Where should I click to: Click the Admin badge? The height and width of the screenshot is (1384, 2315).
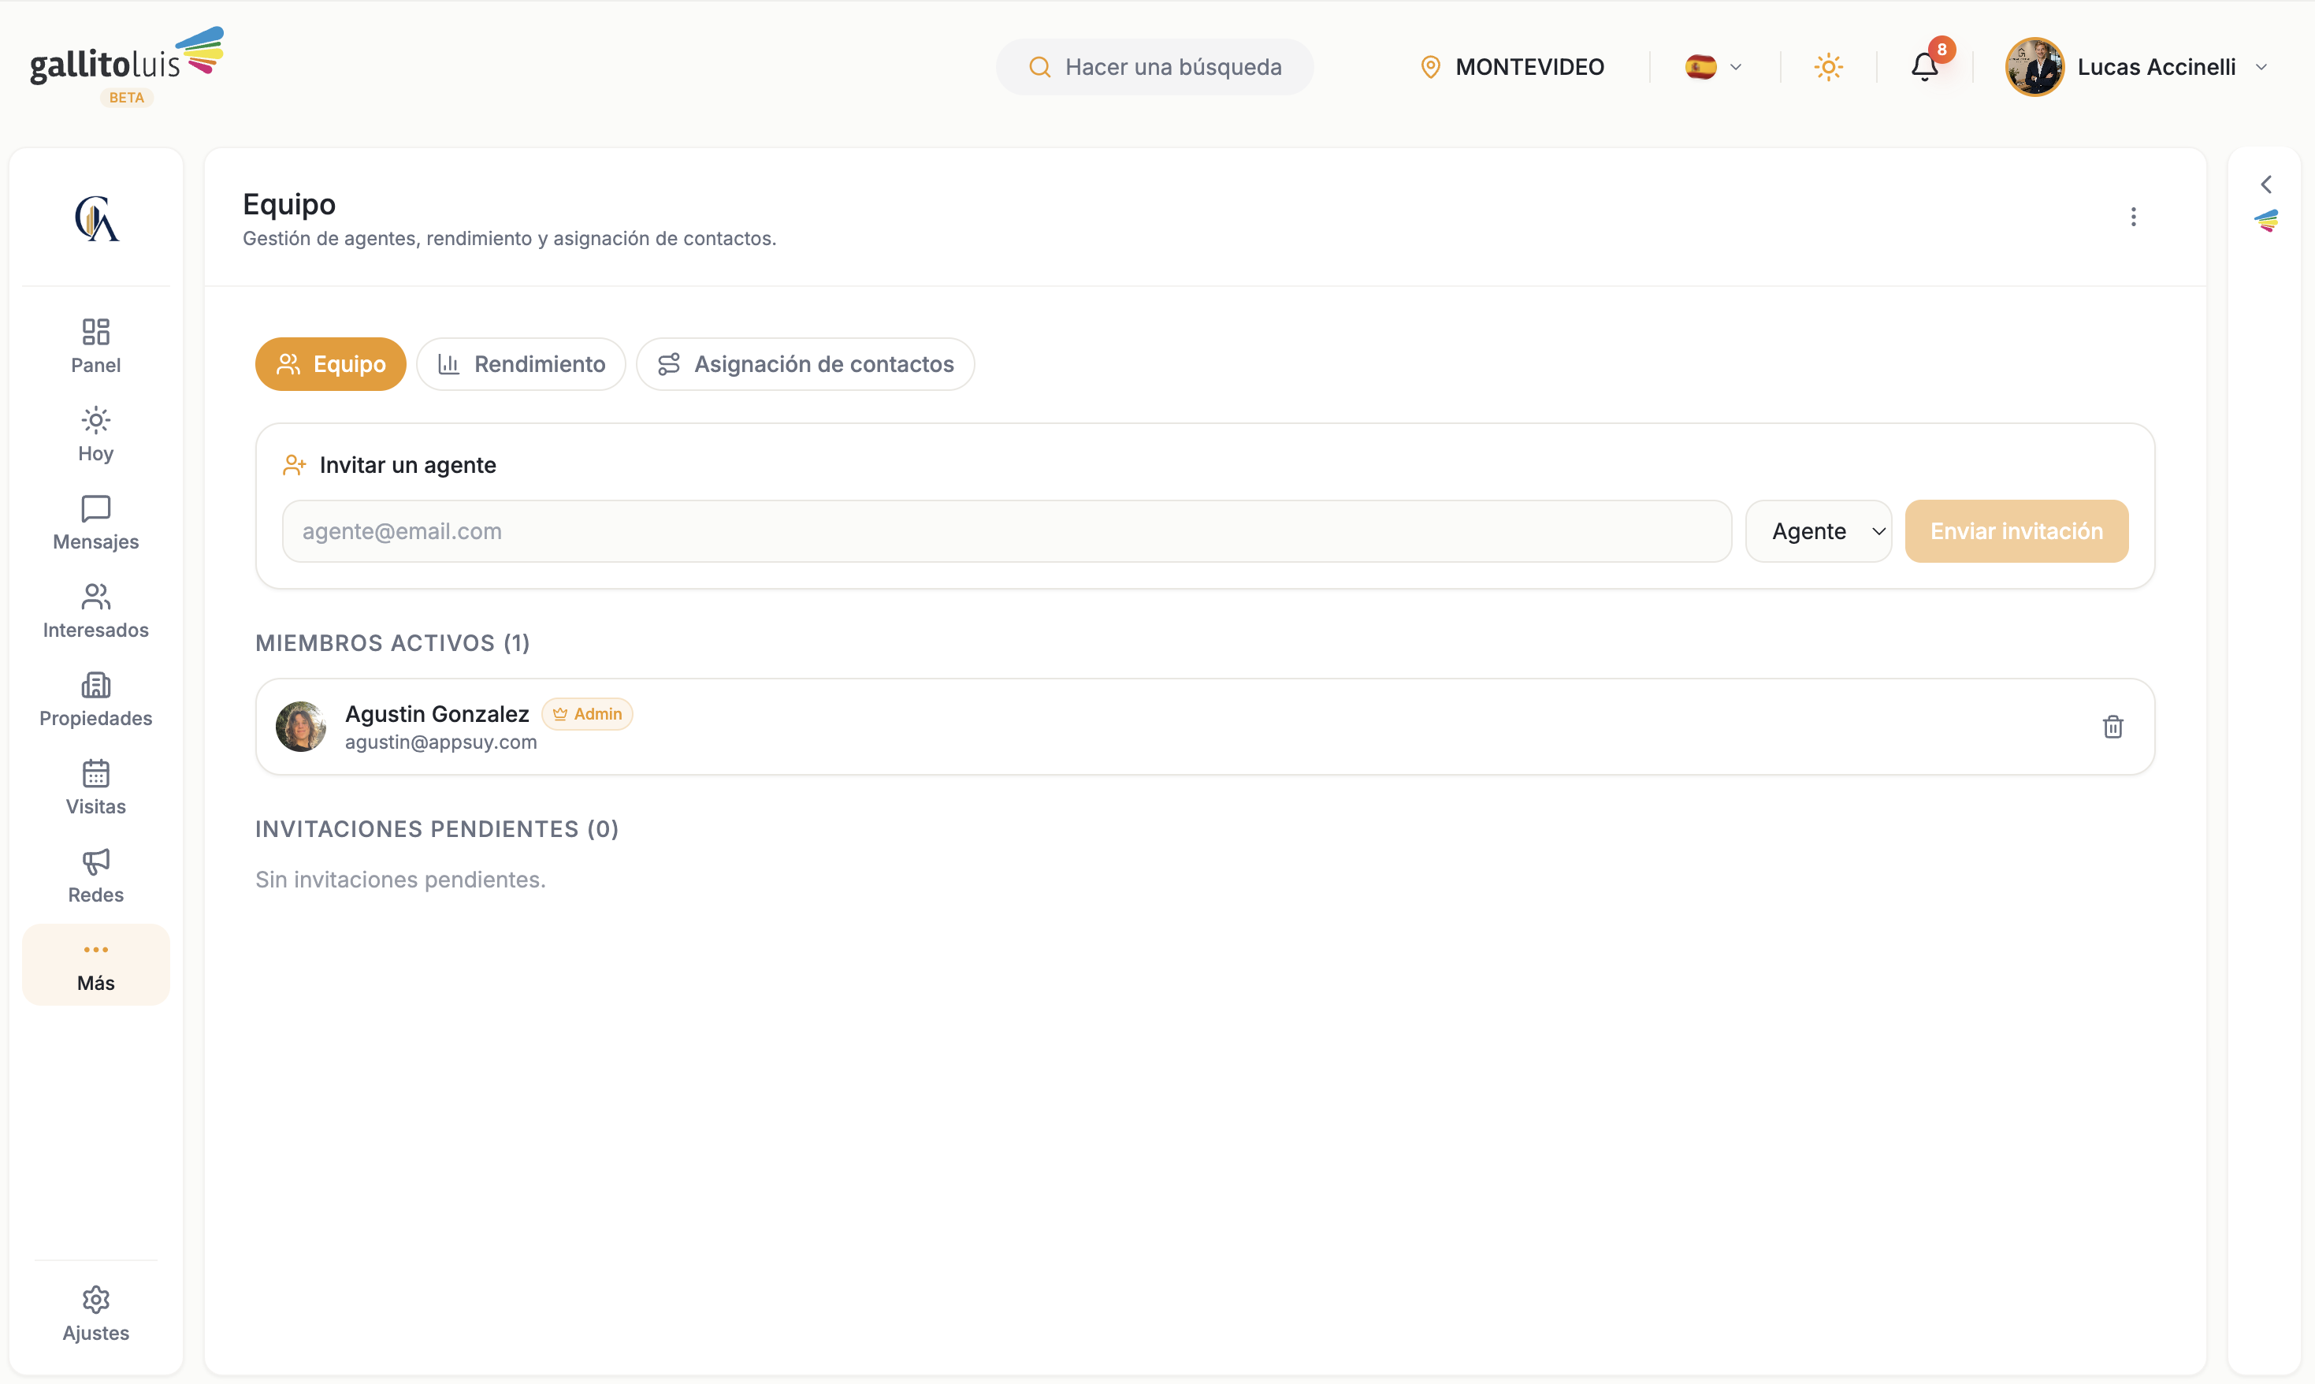pyautogui.click(x=586, y=713)
